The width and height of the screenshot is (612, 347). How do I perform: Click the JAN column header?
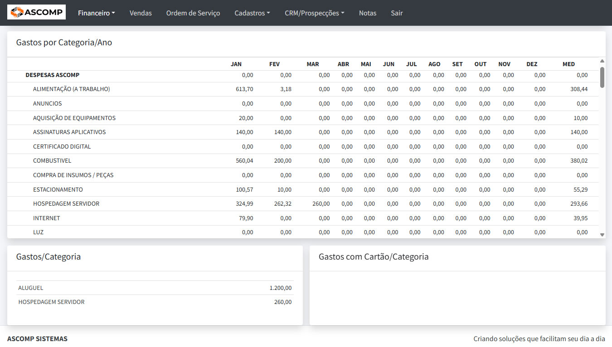click(x=237, y=64)
